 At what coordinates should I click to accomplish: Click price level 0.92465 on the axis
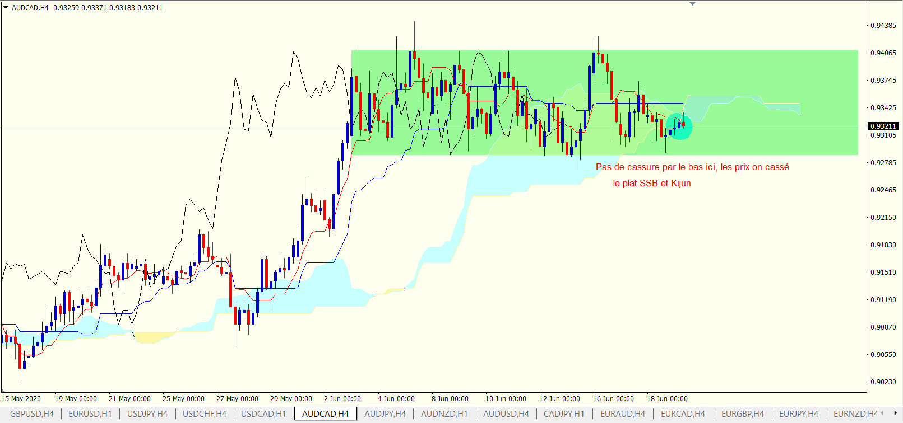(883, 190)
